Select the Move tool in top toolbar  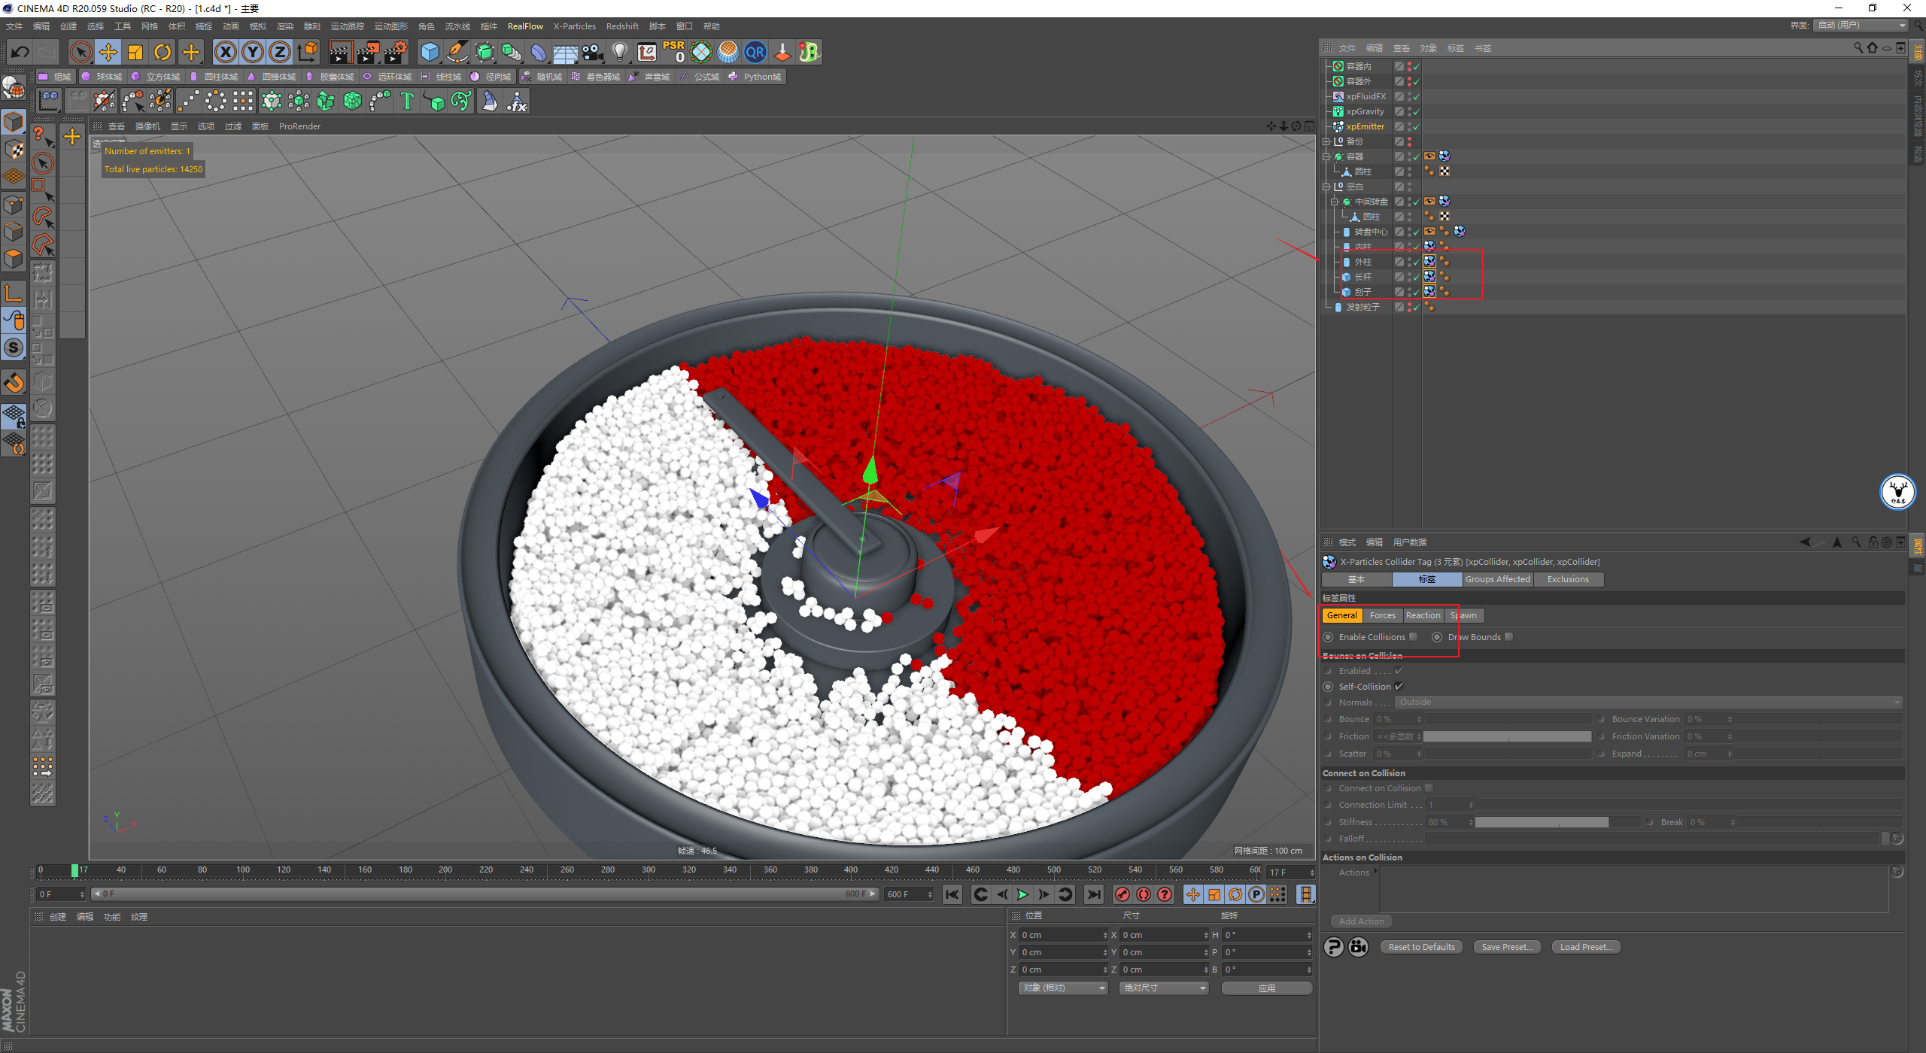tap(108, 52)
